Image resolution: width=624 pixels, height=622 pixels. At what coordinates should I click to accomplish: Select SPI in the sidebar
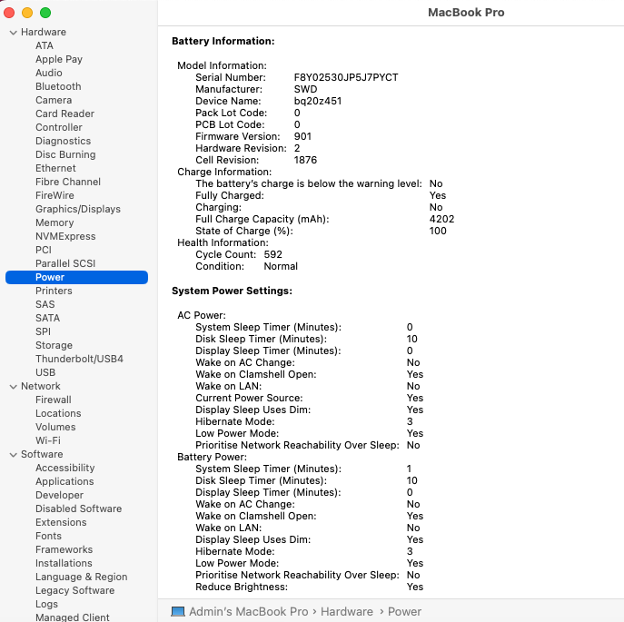(x=43, y=331)
